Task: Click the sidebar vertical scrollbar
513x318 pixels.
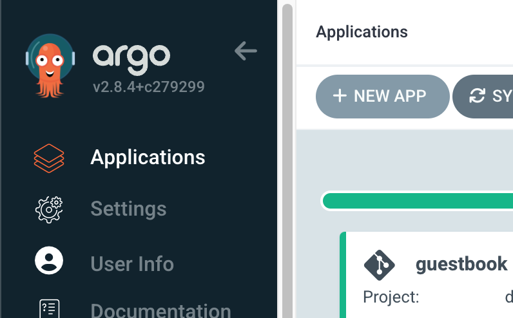Action: 287,160
